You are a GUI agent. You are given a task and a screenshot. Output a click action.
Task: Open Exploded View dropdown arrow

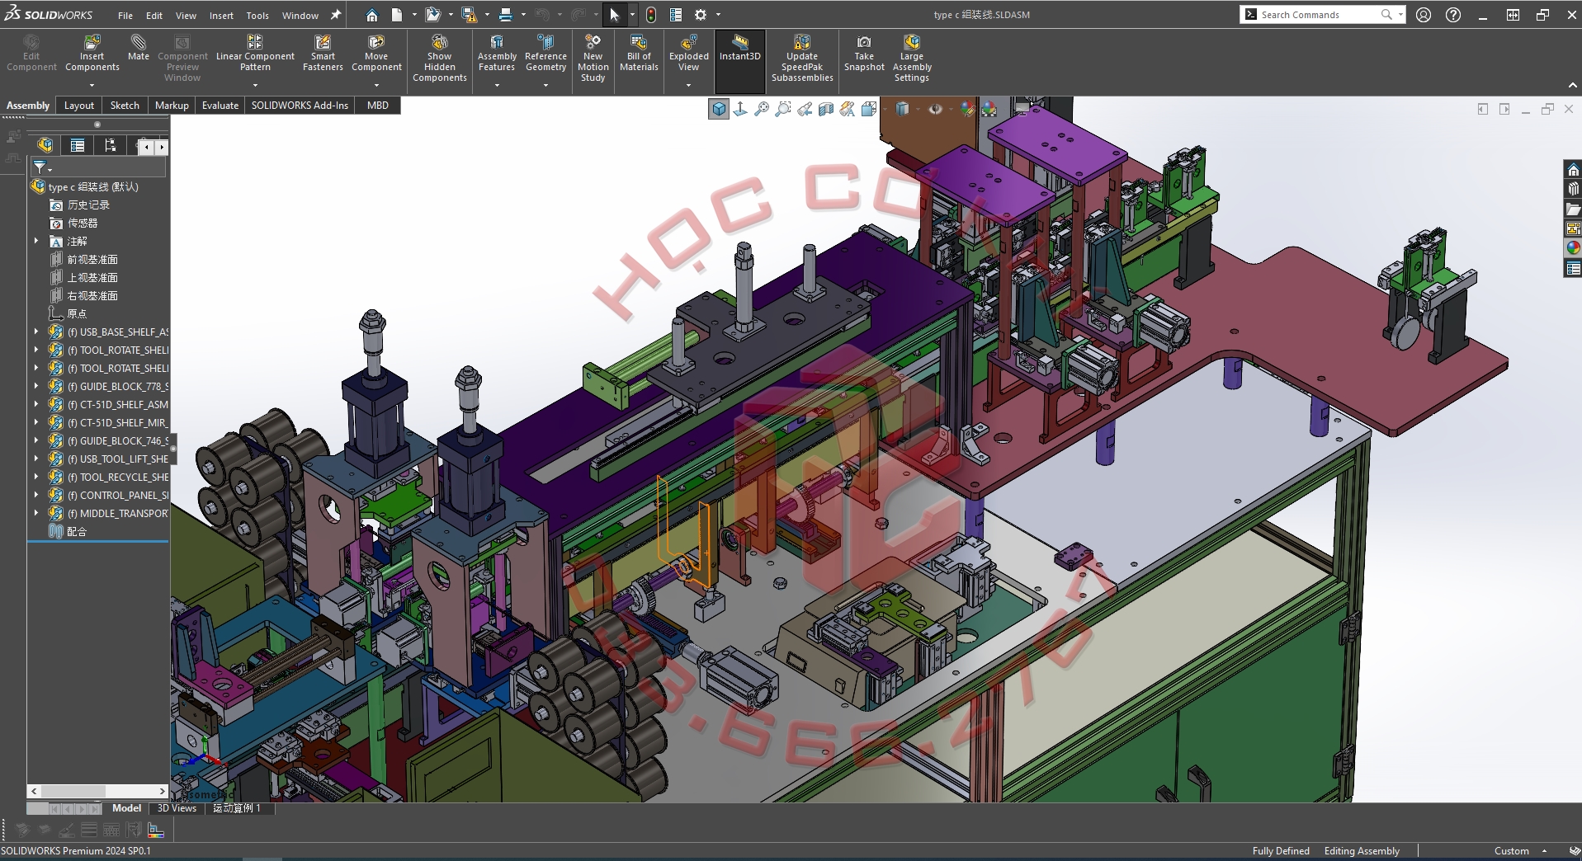pos(688,85)
